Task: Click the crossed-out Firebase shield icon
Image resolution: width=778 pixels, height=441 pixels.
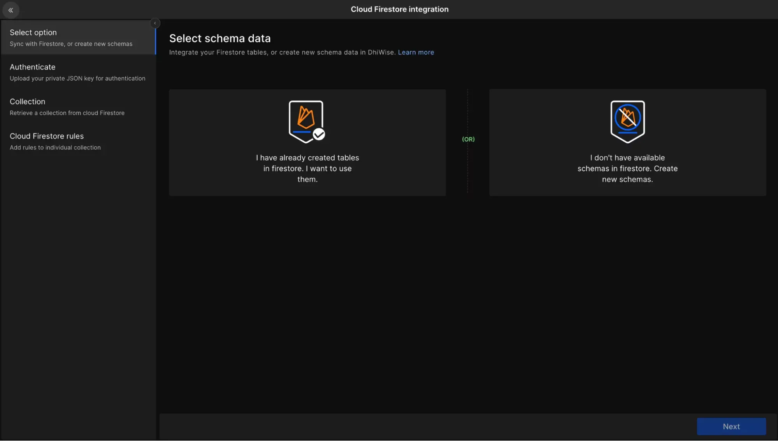Action: 627,121
